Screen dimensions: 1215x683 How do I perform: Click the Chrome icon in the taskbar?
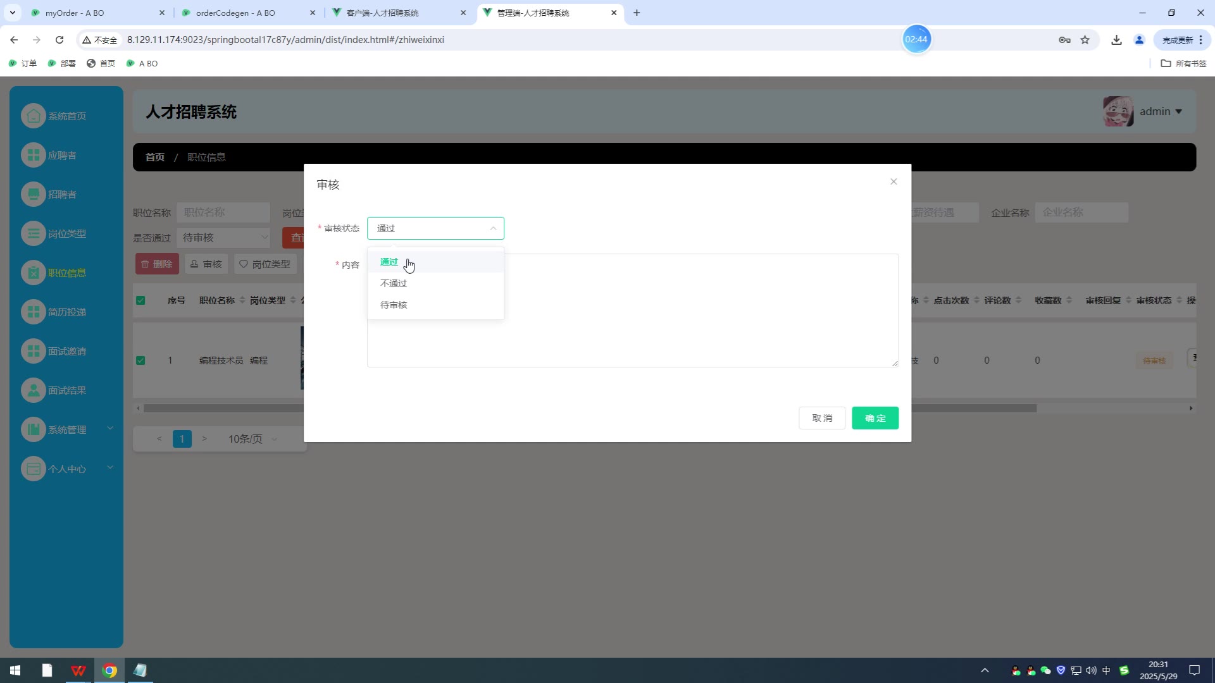click(x=109, y=670)
